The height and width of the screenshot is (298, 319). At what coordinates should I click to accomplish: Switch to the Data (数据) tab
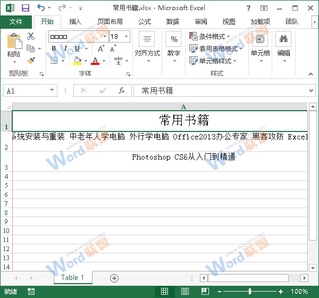click(172, 22)
